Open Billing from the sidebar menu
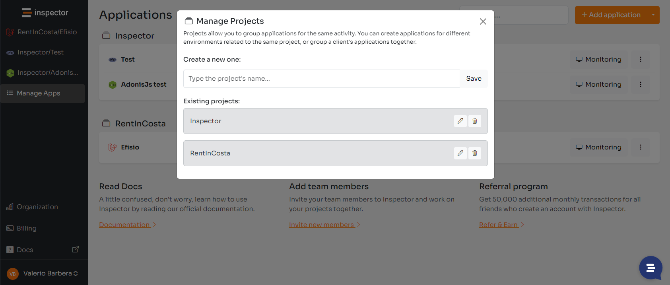This screenshot has width=670, height=285. click(x=27, y=228)
